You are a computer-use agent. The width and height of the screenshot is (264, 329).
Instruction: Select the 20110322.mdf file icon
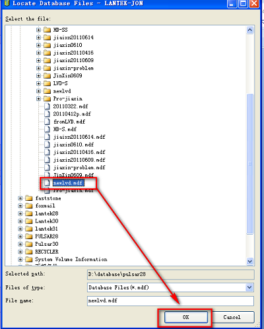47,106
